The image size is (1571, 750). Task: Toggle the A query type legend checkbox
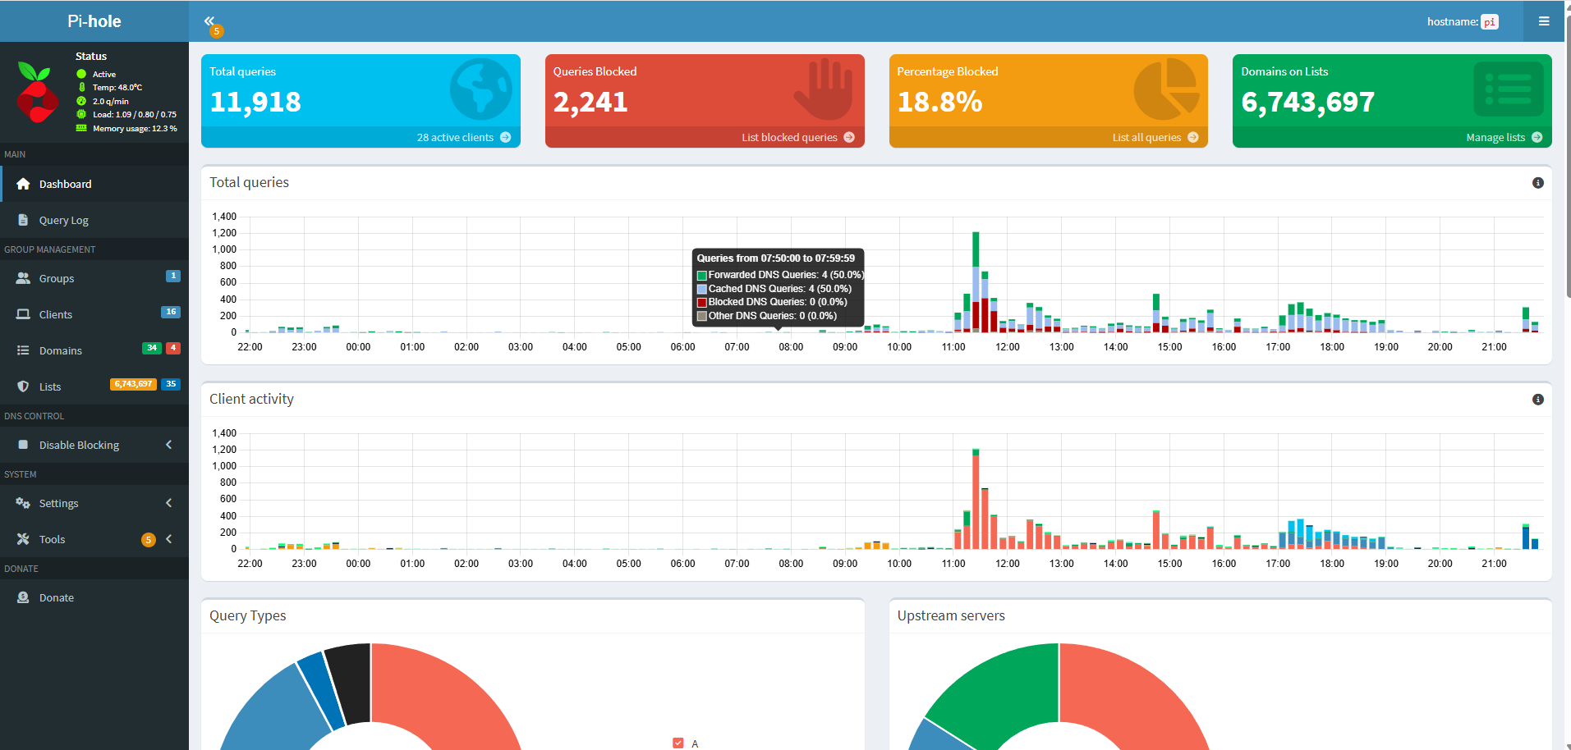click(x=678, y=743)
